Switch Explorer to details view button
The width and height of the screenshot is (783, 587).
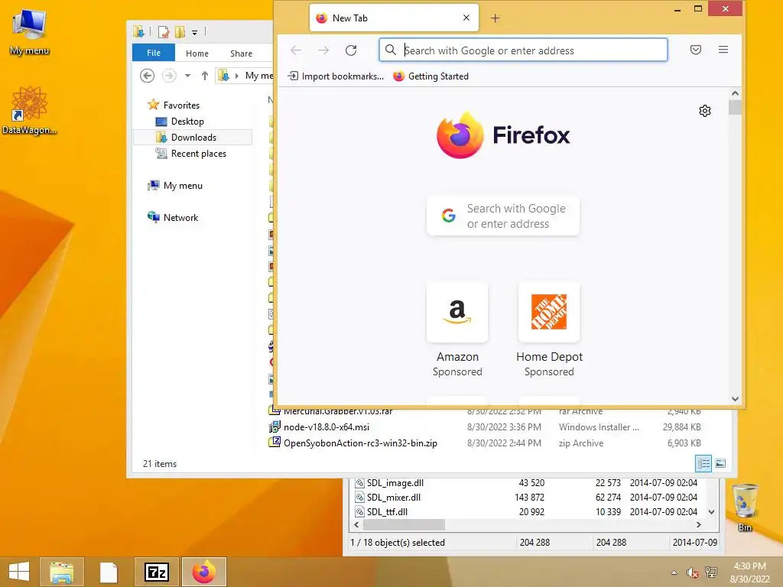(x=703, y=464)
